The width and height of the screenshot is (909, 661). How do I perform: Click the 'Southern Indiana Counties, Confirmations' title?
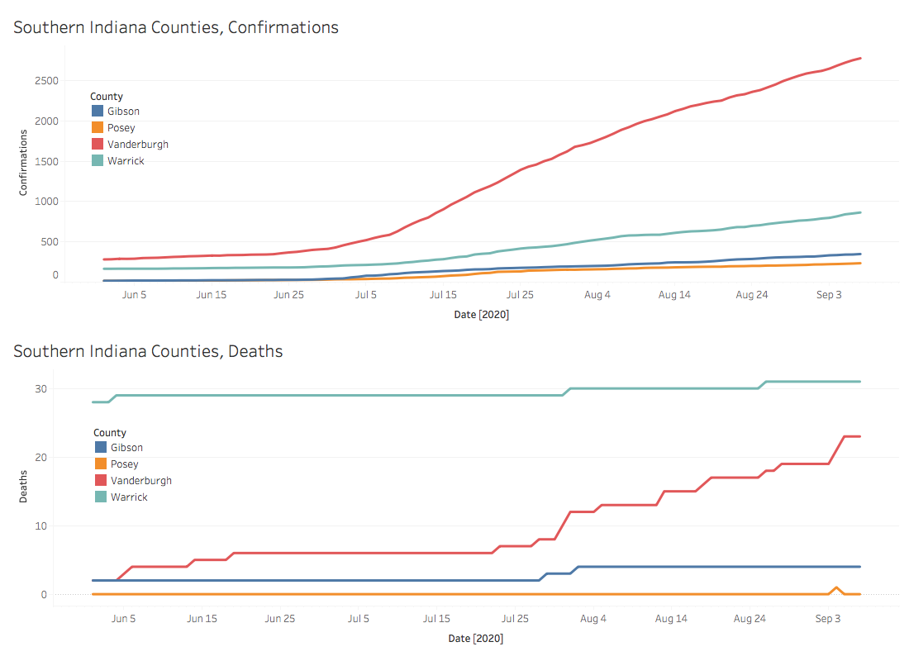[176, 27]
